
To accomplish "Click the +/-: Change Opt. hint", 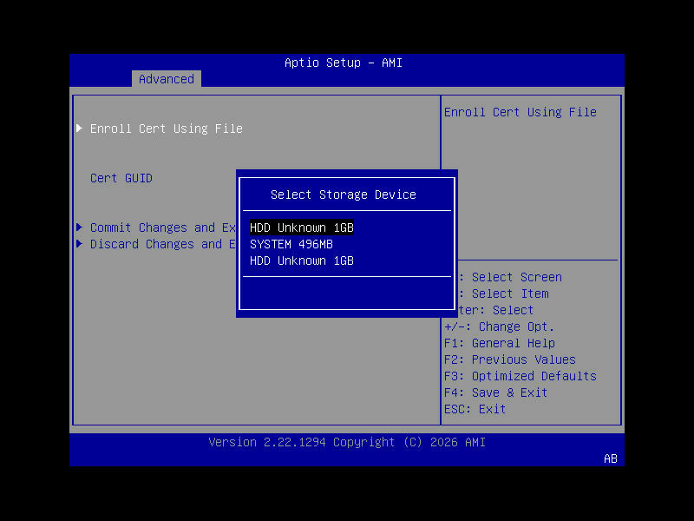I will pyautogui.click(x=500, y=326).
